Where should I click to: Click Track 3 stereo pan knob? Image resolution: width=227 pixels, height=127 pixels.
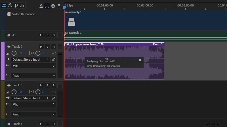[38, 92]
